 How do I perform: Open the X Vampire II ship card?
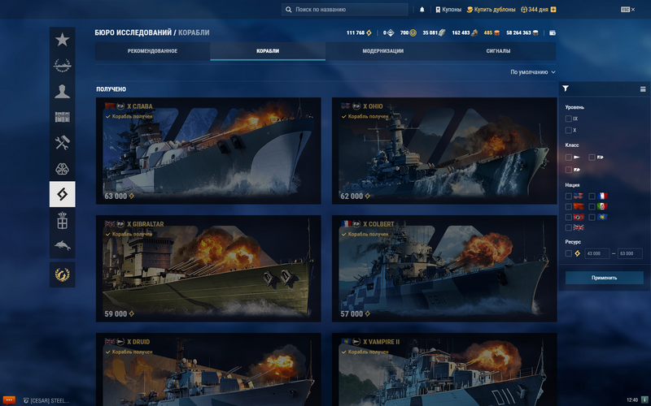pyautogui.click(x=444, y=369)
